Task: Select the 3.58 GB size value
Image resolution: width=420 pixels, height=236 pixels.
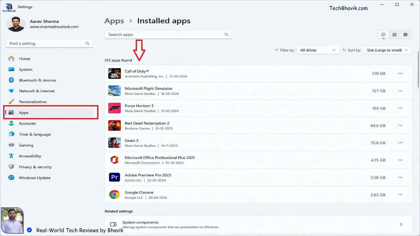Action: coord(378,178)
